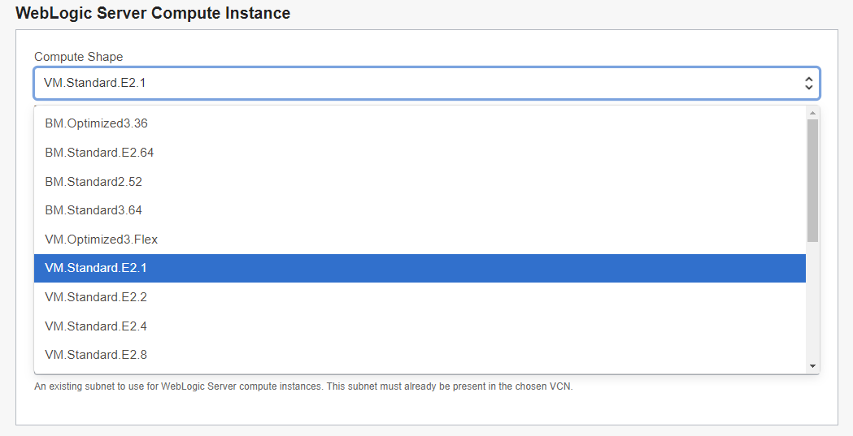
Task: Pick the BM.Standard2.52 option
Action: coord(420,181)
